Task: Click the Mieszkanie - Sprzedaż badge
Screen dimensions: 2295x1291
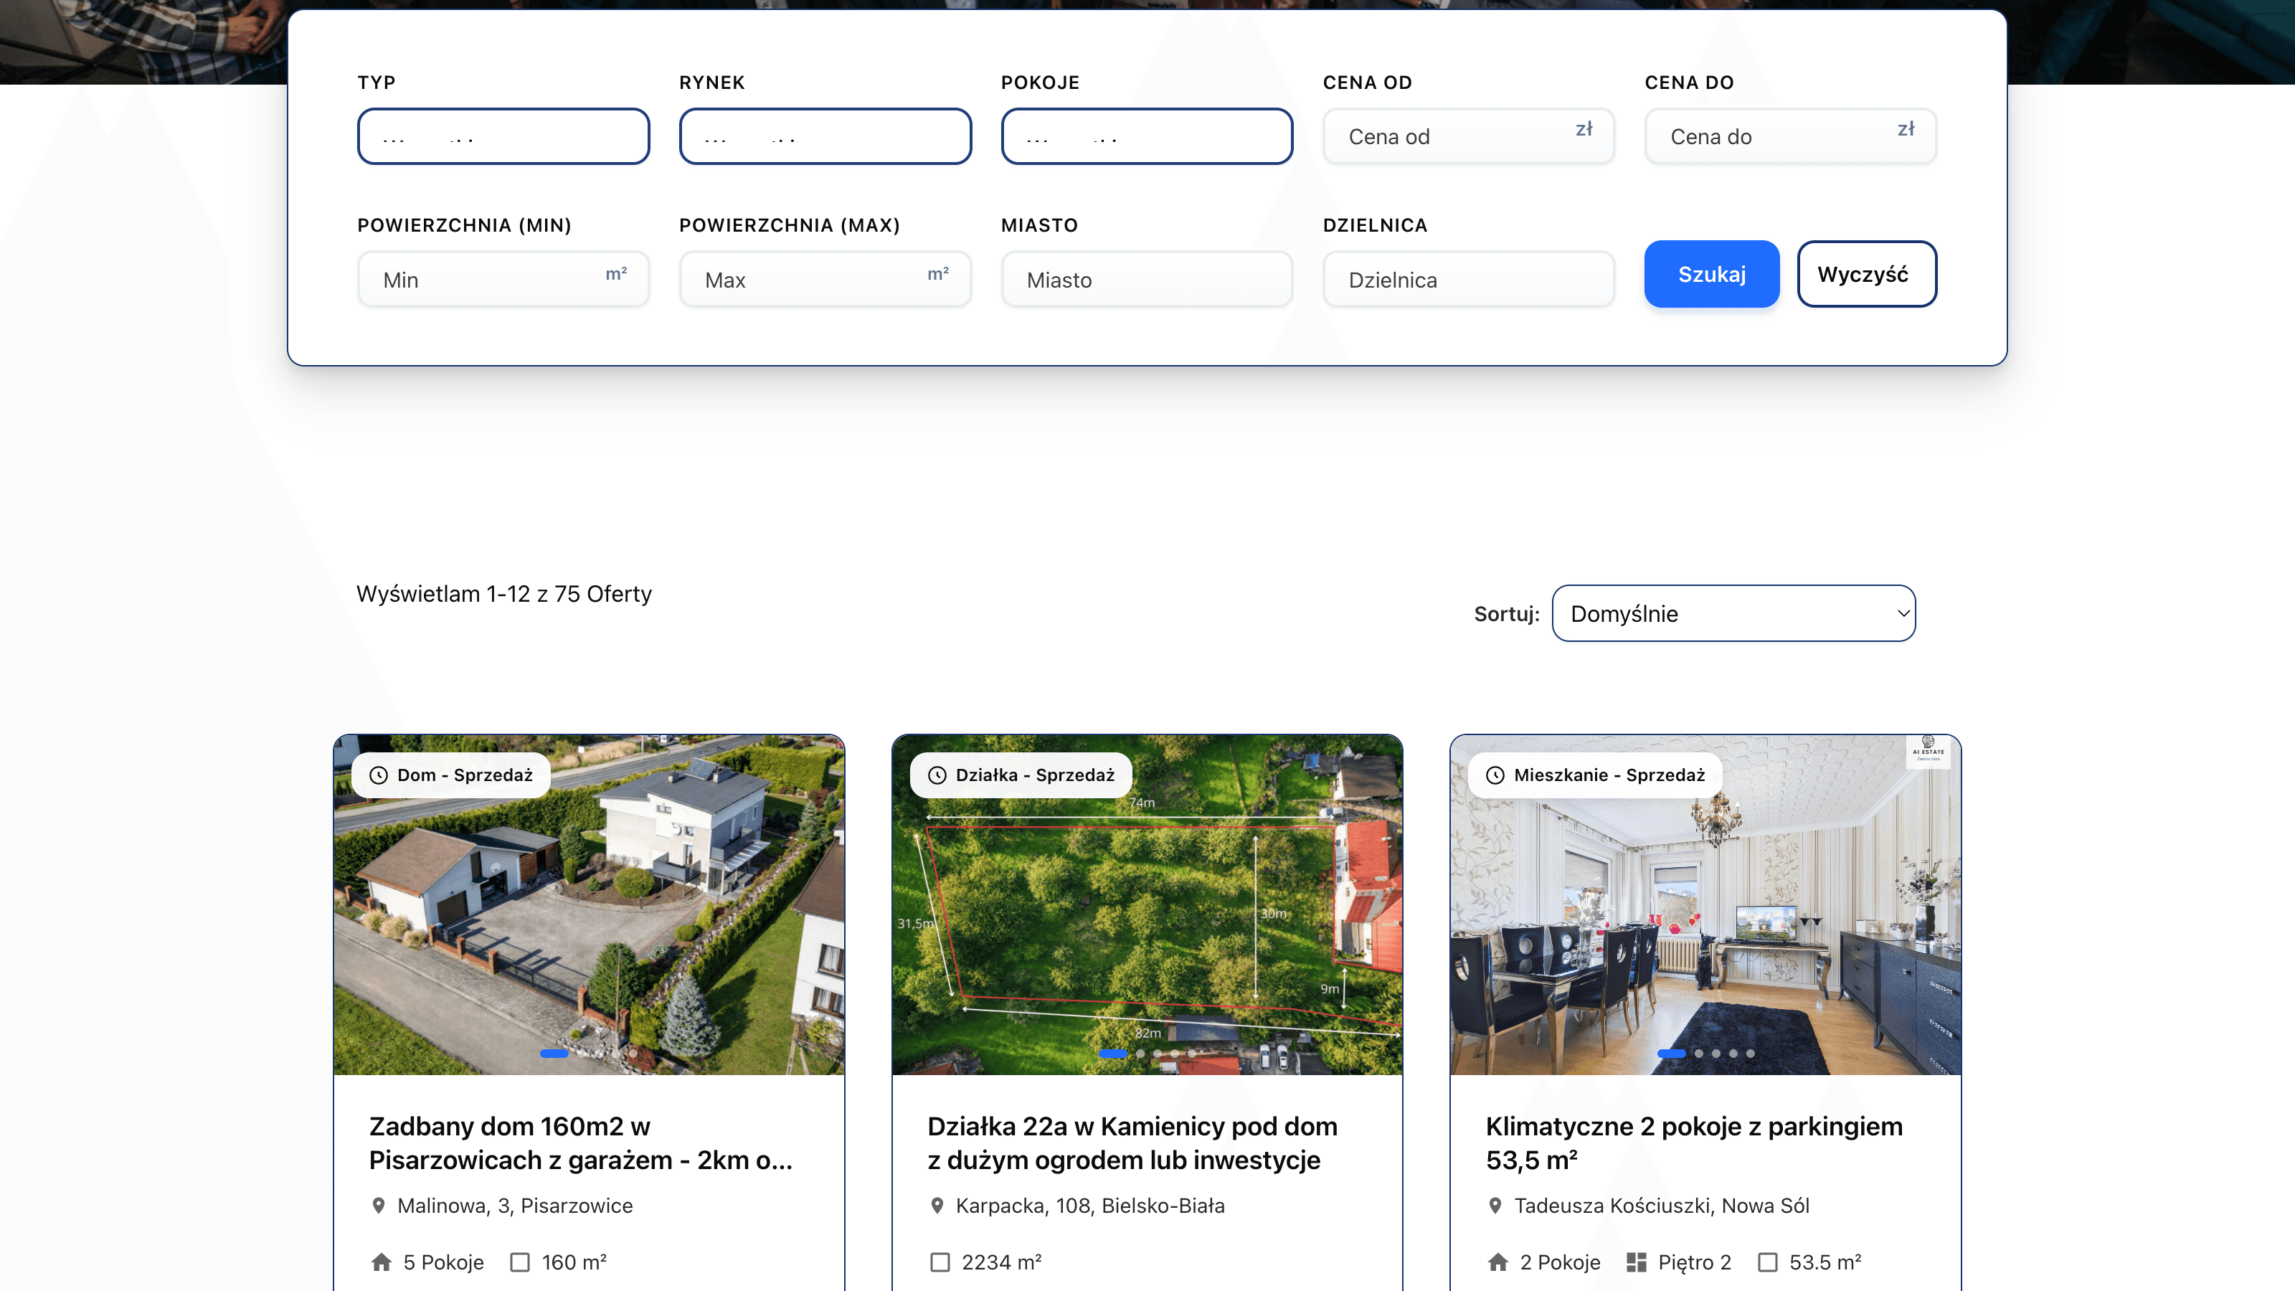Action: click(x=1595, y=775)
